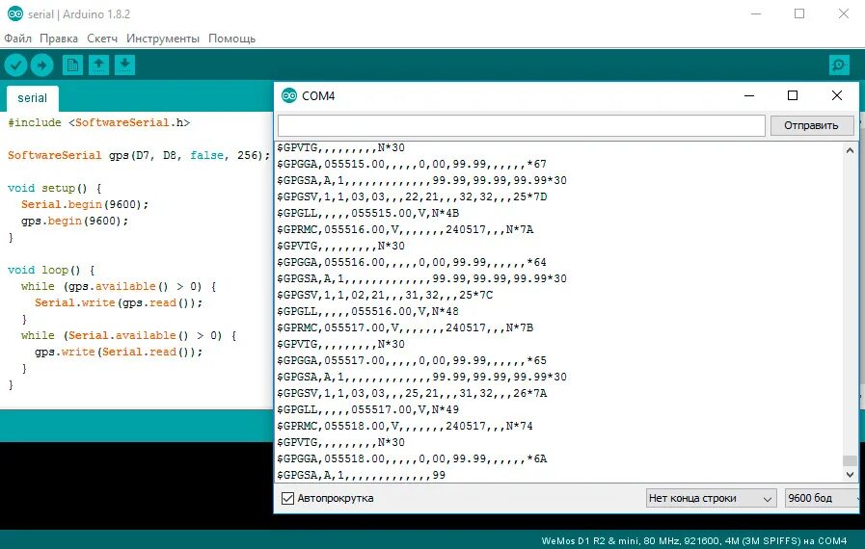Click the Serial.begin(9600); code line

click(x=85, y=204)
